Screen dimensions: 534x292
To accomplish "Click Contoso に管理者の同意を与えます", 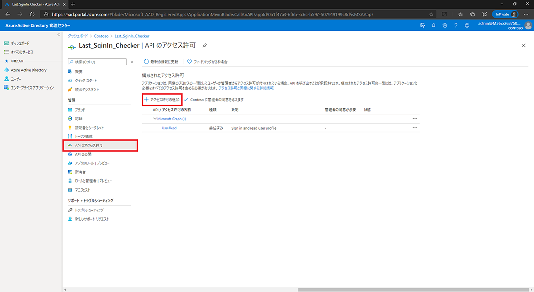I will coord(214,100).
